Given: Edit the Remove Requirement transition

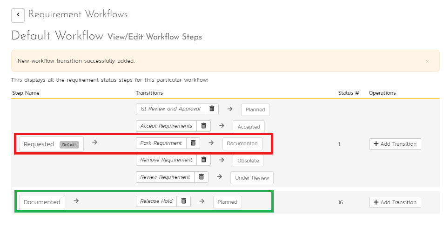Looking at the screenshot, I should tap(166, 160).
